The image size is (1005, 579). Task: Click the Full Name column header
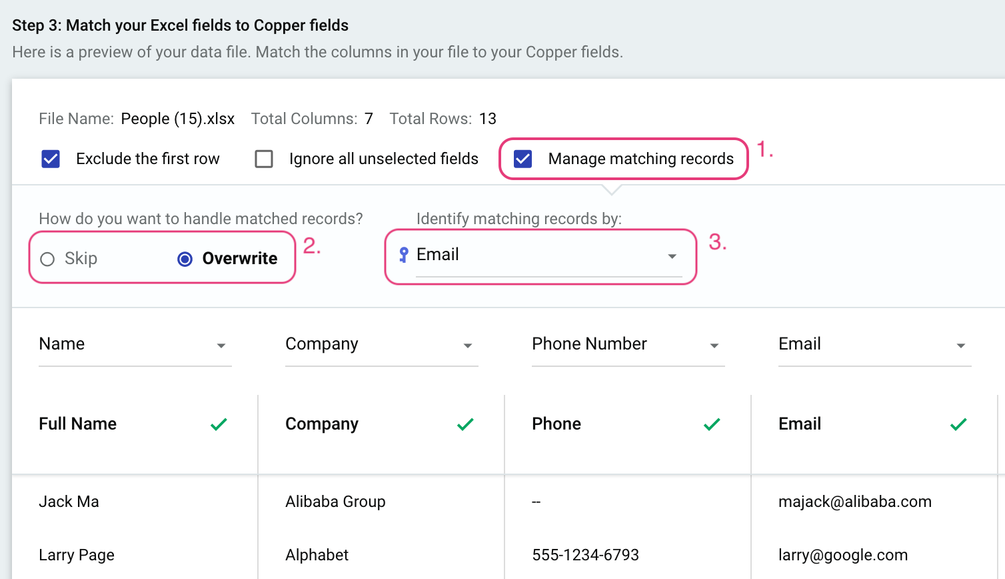(x=78, y=424)
